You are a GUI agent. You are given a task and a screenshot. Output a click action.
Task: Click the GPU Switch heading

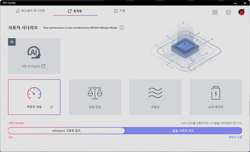click(x=16, y=123)
